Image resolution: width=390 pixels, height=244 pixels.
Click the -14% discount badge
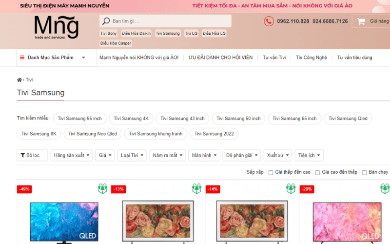[x=213, y=189]
